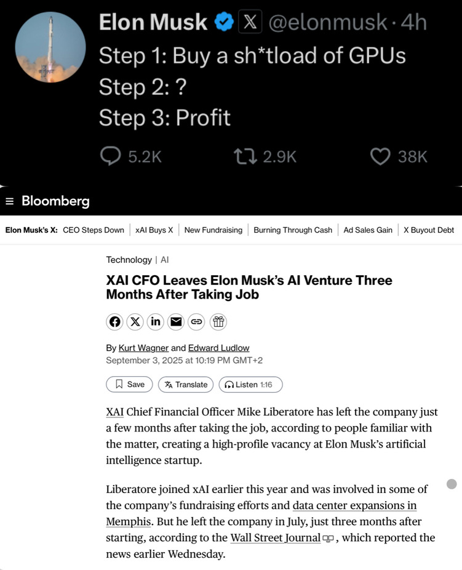Share article via X icon

point(135,321)
